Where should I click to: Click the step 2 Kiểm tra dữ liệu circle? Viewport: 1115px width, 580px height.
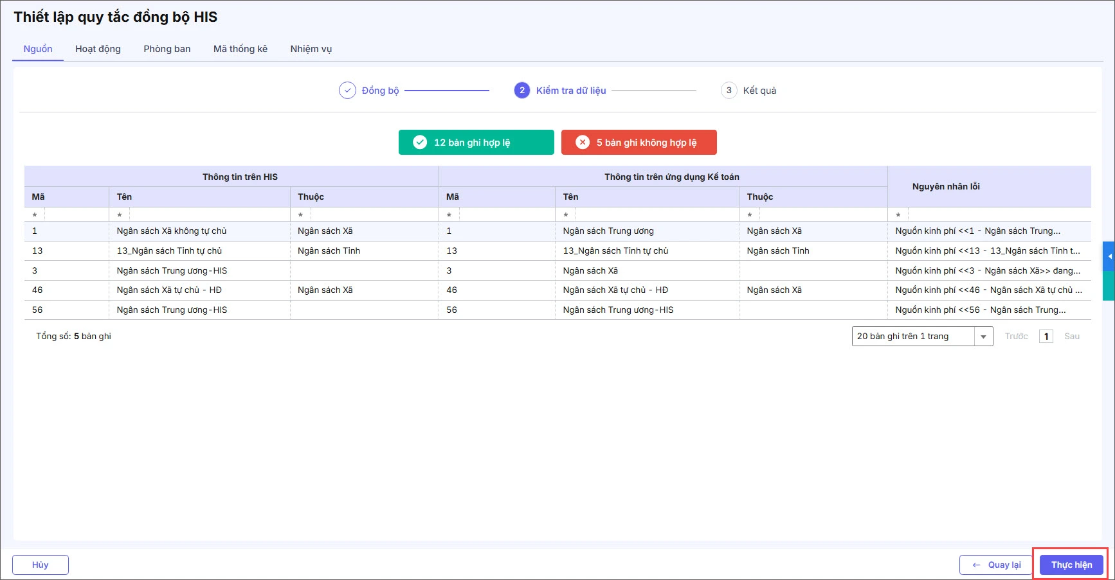(x=521, y=91)
